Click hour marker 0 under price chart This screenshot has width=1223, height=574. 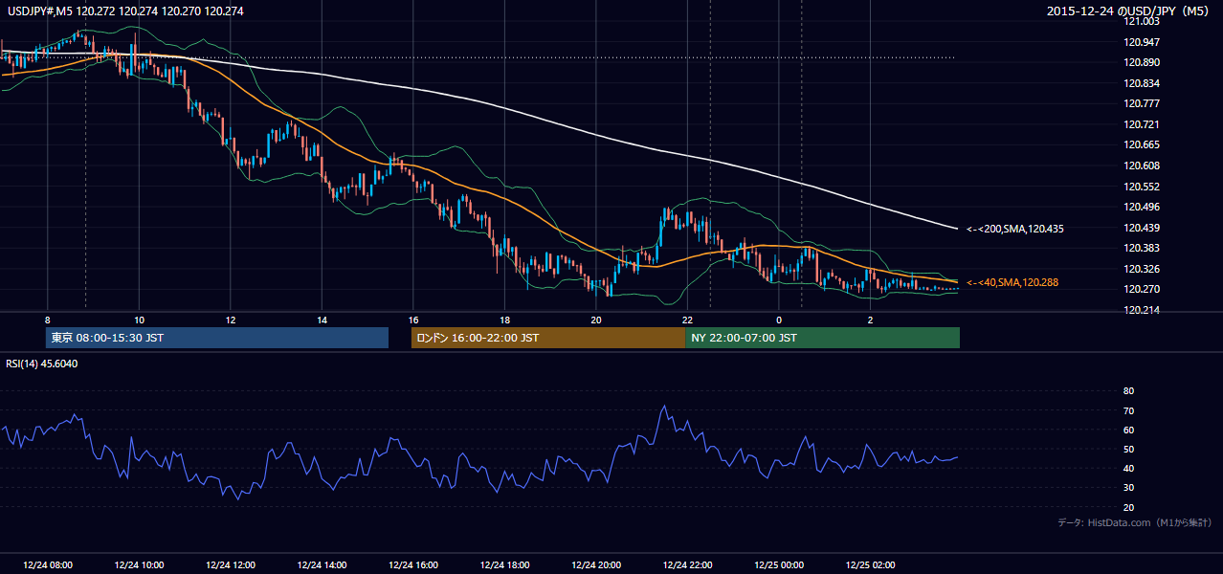coord(779,320)
